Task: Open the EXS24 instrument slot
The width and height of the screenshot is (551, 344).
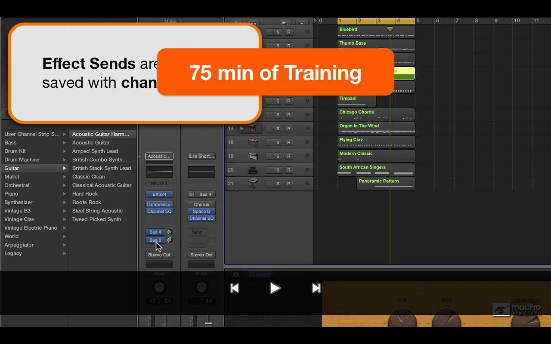Action: tap(159, 194)
